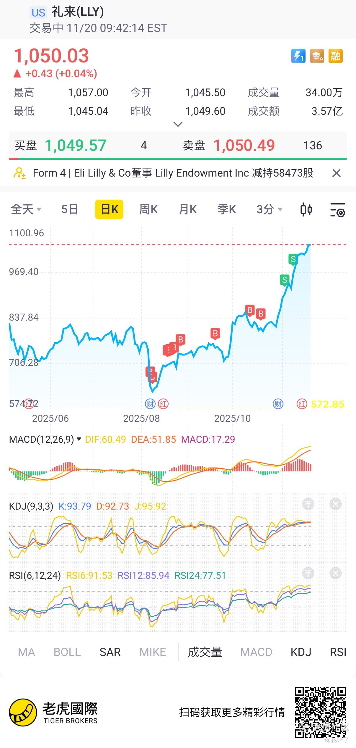Dismiss the Form 4 notification banner
Viewport: 356px width, 748px height.
click(x=337, y=173)
